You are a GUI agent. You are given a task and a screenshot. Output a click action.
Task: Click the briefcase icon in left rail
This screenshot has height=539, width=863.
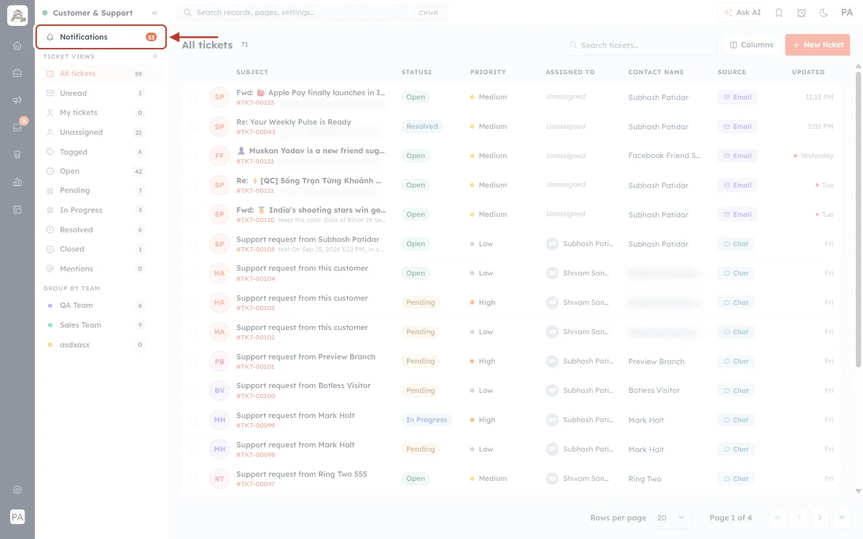tap(17, 73)
